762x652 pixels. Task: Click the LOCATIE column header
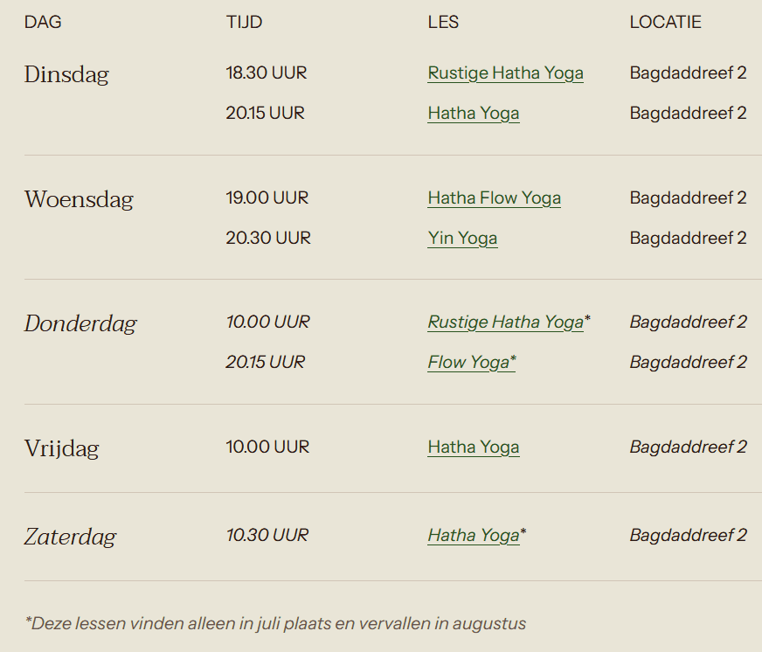click(x=665, y=22)
